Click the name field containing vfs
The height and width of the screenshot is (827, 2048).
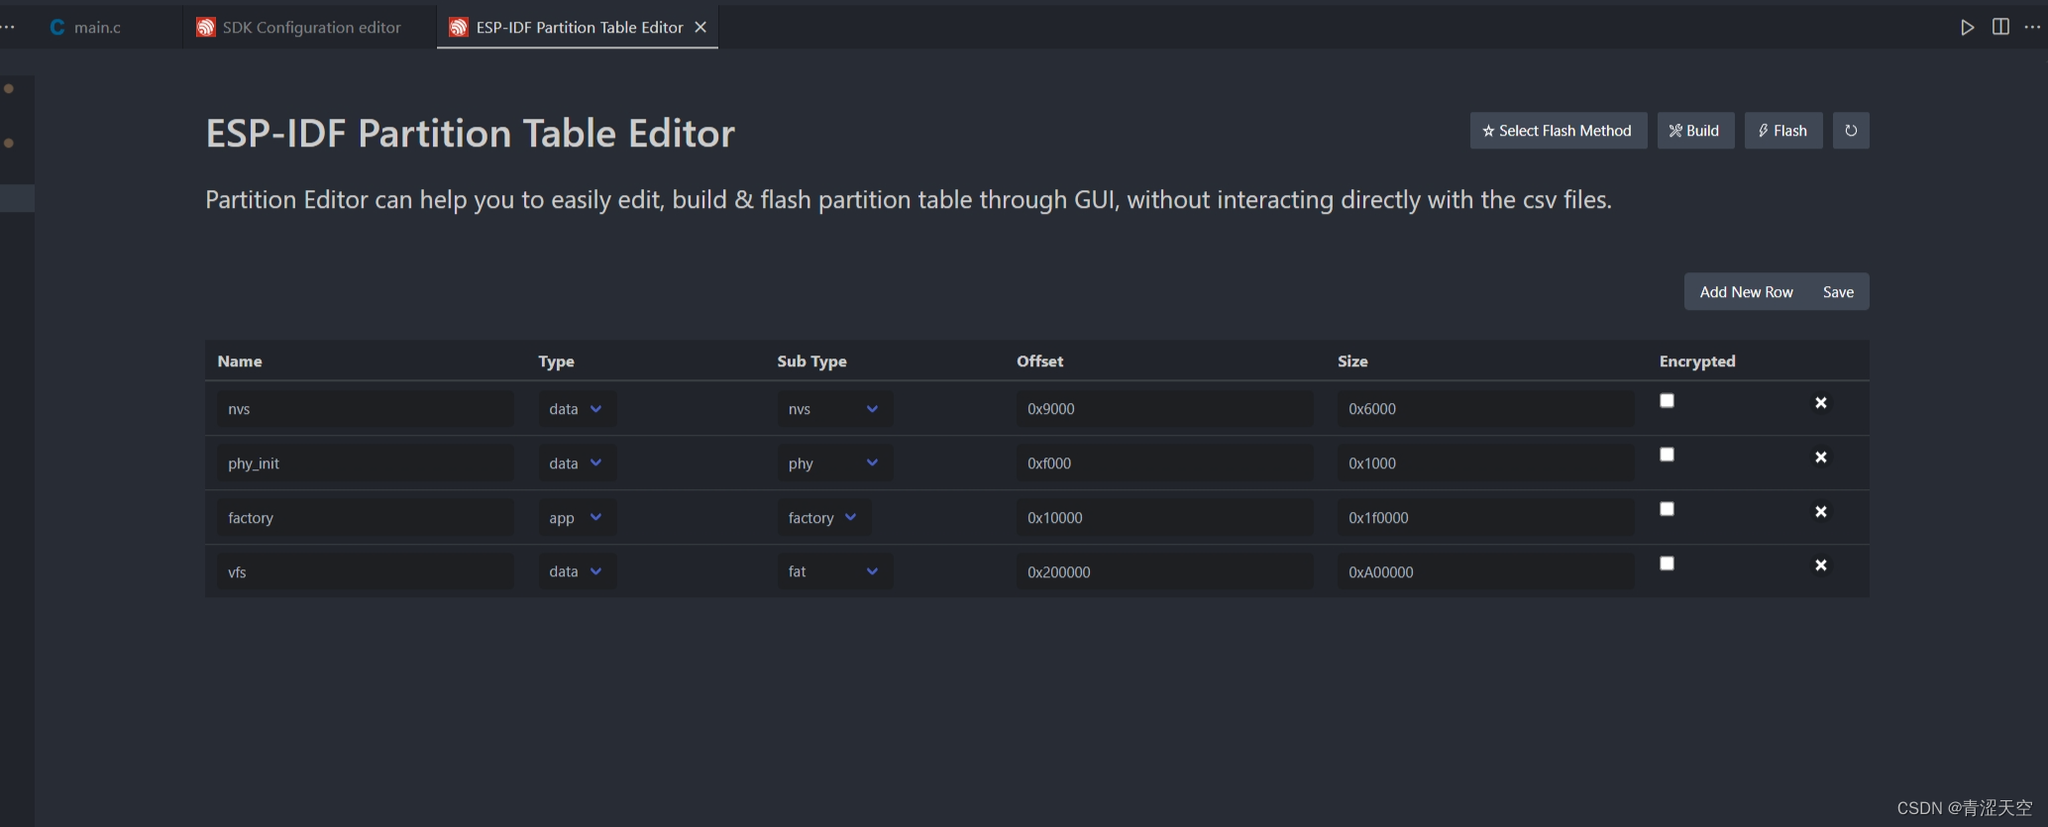coord(365,571)
